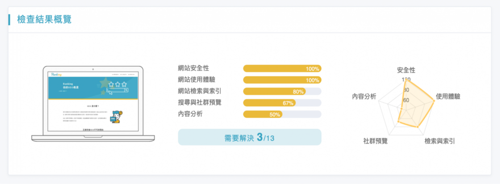Click the 需要解決 3/13 button

250,137
